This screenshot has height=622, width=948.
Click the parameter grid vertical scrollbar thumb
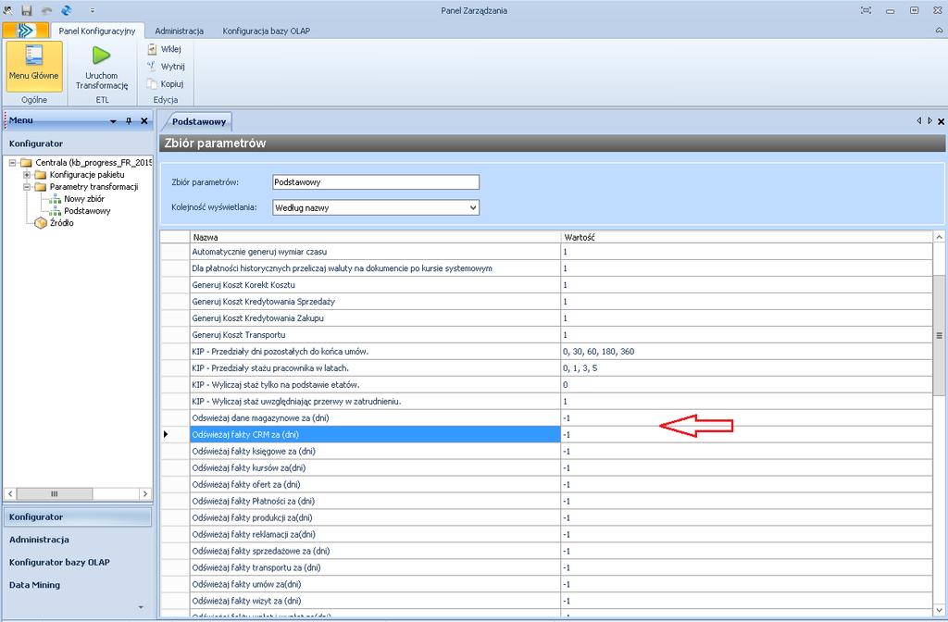tap(939, 335)
